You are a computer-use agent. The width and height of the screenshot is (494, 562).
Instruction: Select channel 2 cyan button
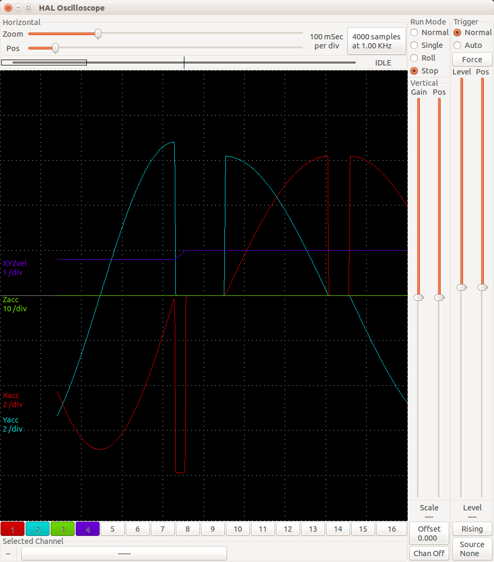[x=38, y=529]
